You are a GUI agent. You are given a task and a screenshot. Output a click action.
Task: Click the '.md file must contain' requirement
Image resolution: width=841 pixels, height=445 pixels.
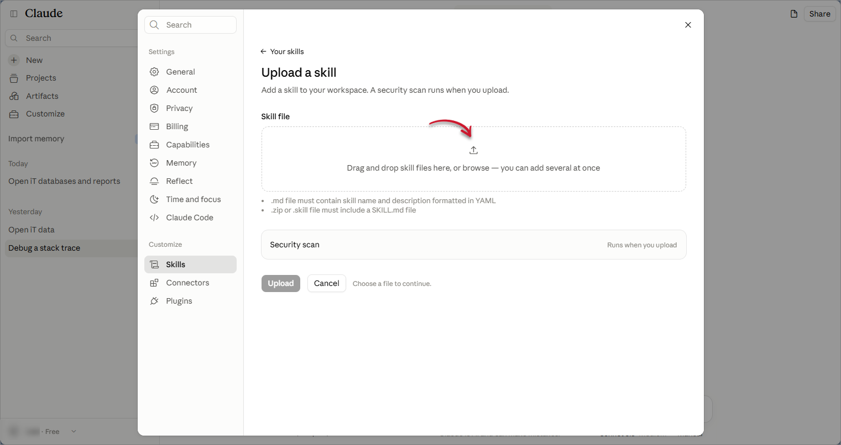[383, 200]
